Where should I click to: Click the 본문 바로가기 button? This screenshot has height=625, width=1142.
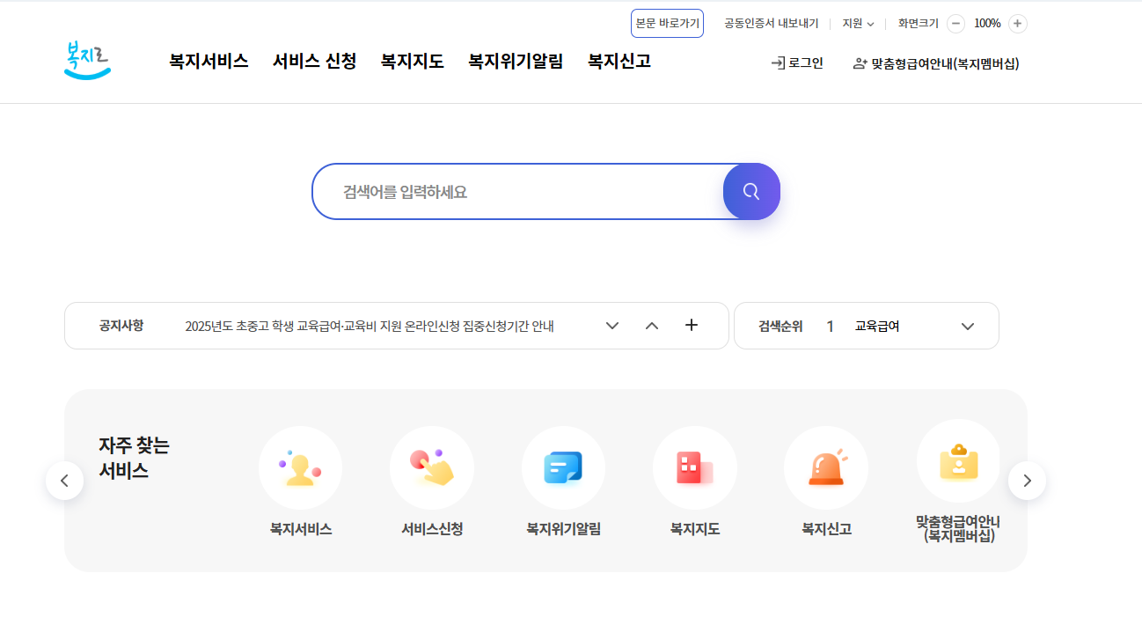(x=667, y=23)
